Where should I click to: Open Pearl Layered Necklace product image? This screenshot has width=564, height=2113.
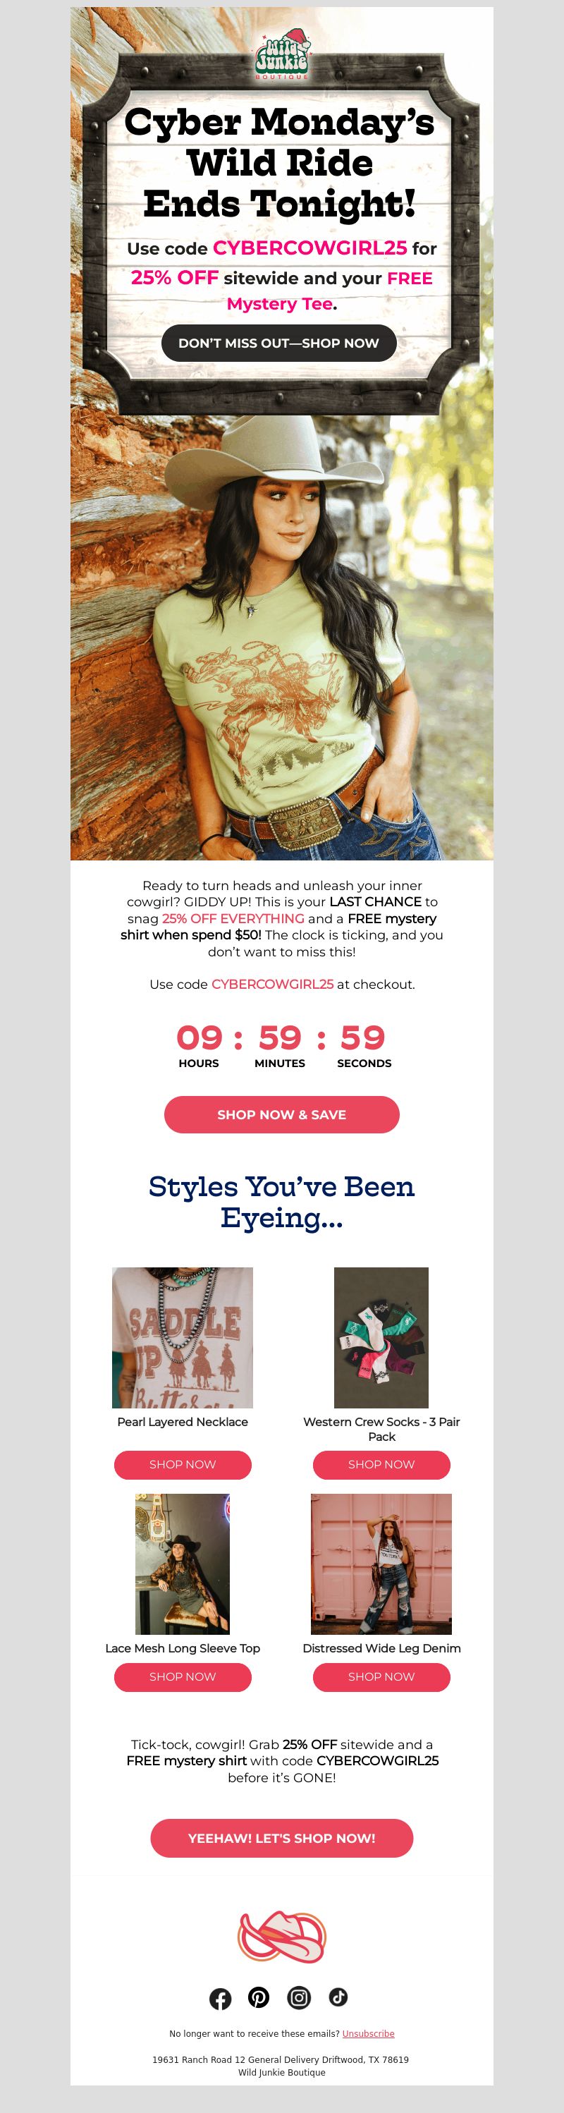(x=183, y=1338)
